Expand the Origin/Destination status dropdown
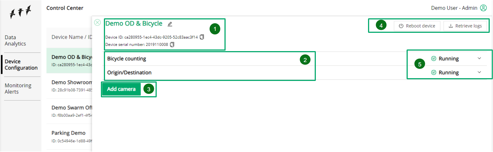Viewport: 493px width, 152px height. [479, 72]
